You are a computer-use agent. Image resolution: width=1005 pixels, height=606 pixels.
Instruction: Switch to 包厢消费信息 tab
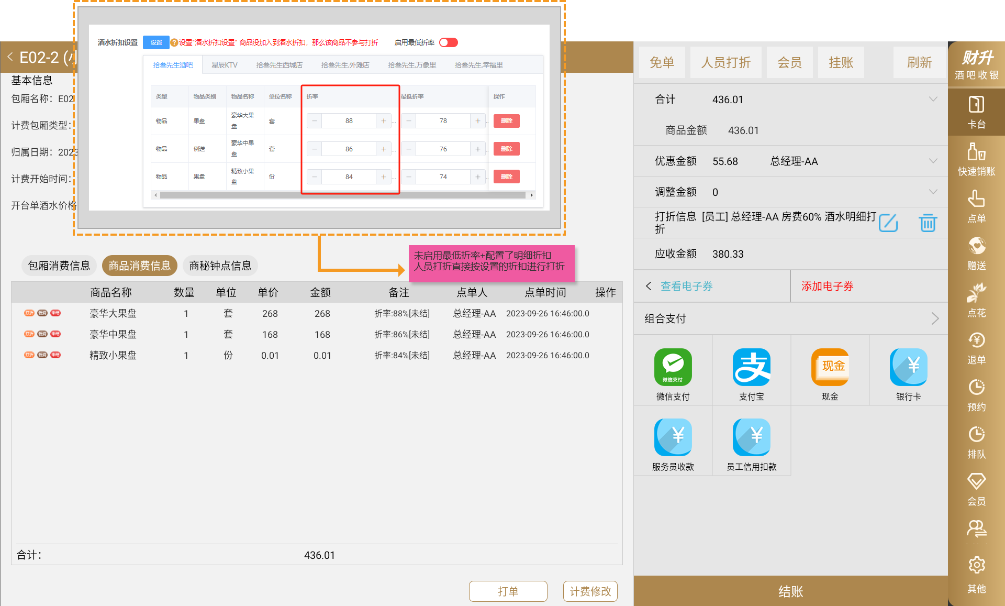tap(59, 266)
